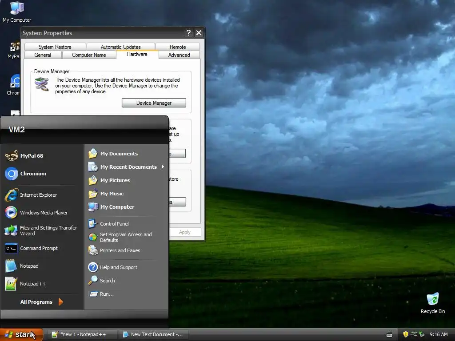The image size is (455, 341).
Task: Click the Device Manager button
Action: (154, 103)
